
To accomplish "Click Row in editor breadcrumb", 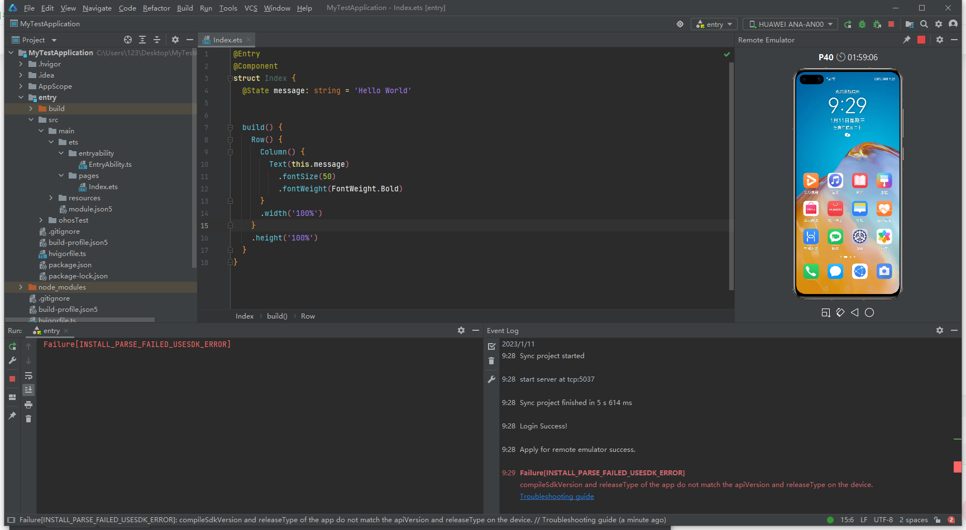I will tap(308, 316).
